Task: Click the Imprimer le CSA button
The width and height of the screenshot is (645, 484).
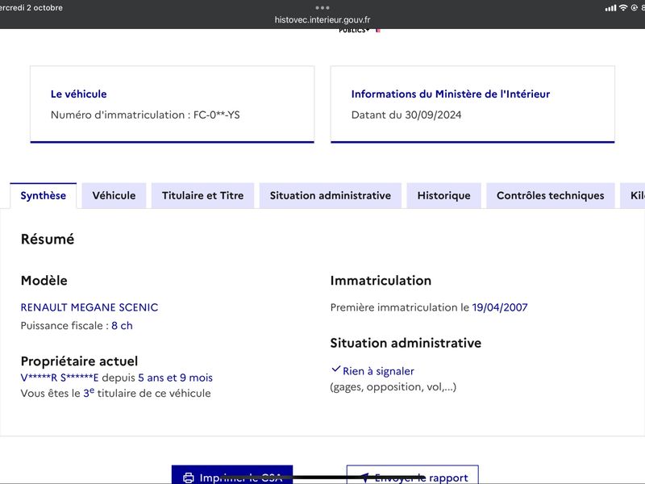Action: click(x=232, y=474)
